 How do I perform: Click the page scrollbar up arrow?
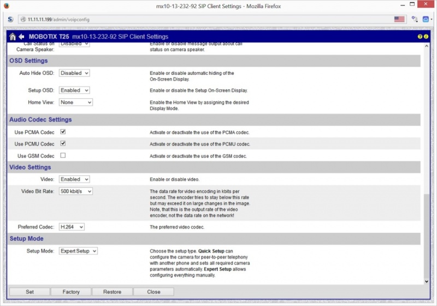click(427, 46)
